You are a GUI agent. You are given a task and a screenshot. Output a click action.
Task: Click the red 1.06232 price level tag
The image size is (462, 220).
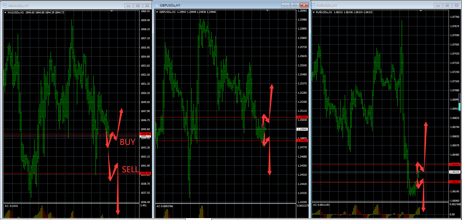455,182
